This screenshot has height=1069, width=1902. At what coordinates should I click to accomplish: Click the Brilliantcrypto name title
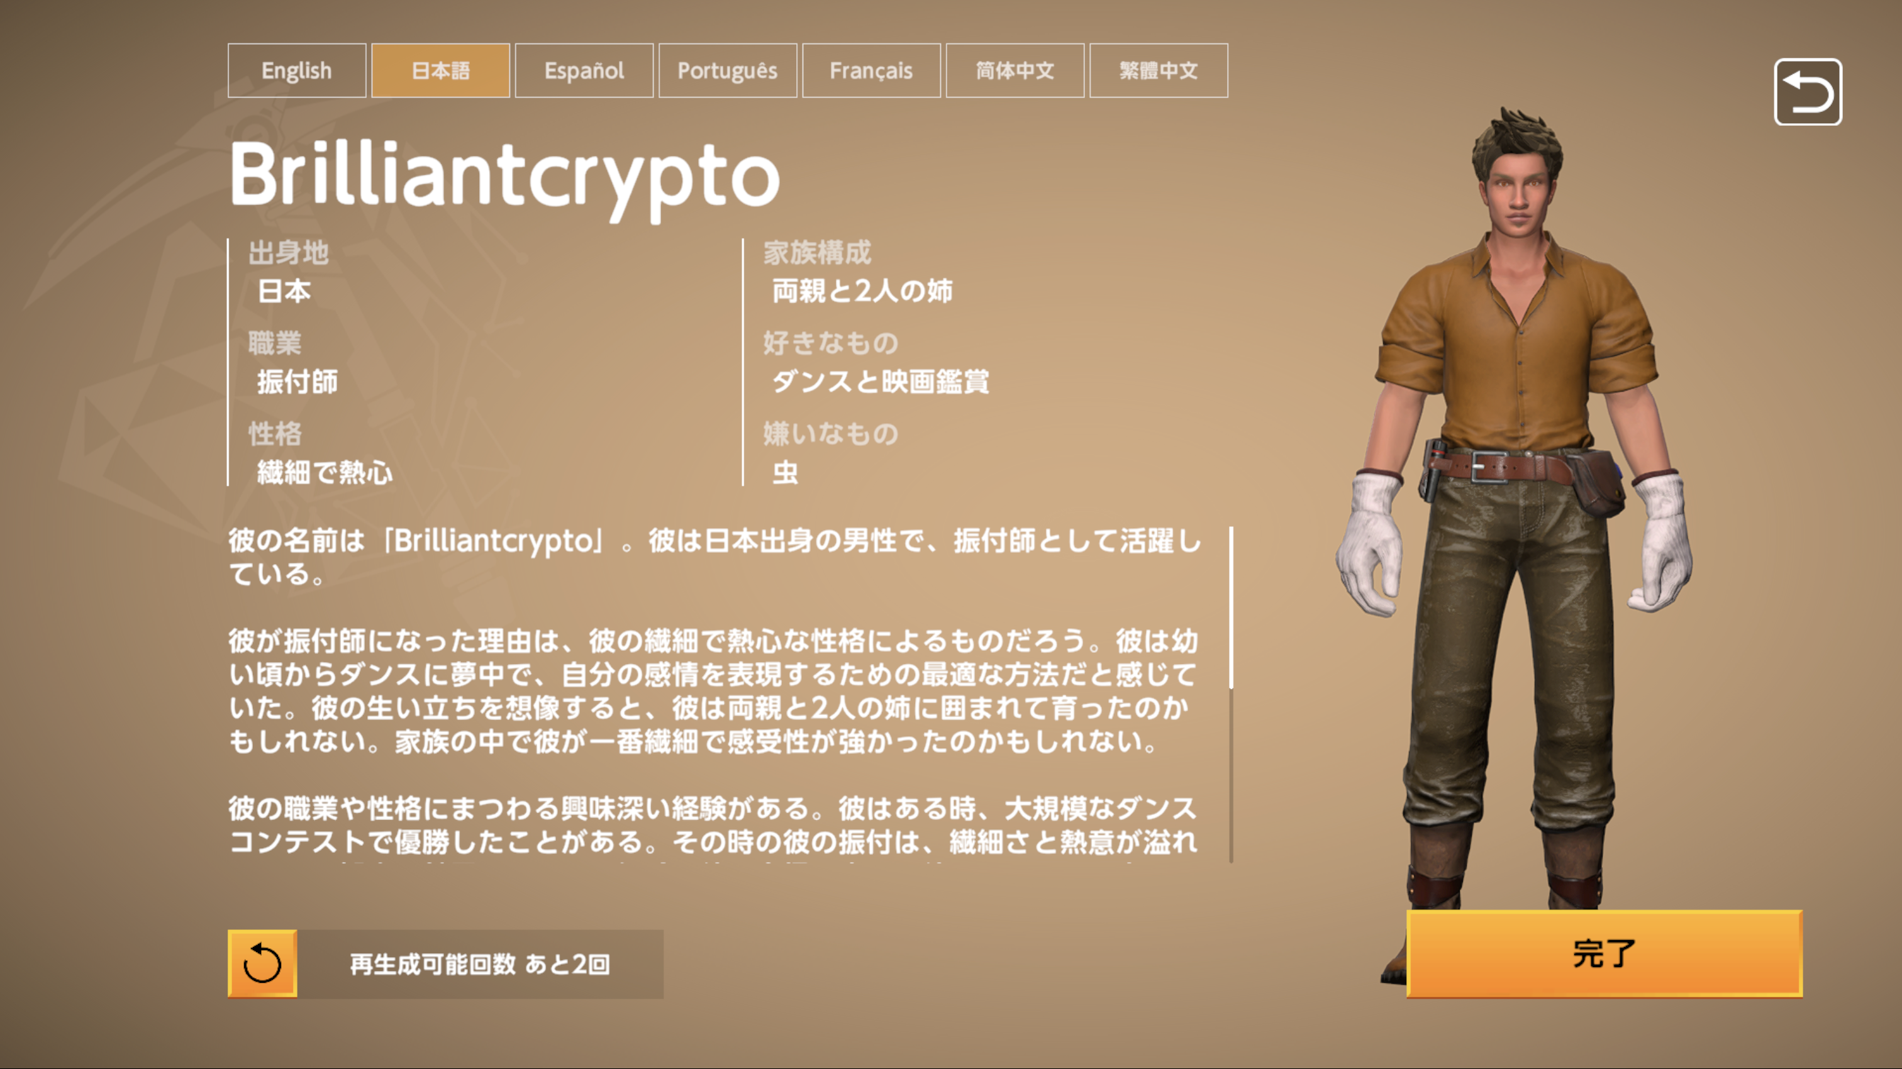click(x=505, y=178)
